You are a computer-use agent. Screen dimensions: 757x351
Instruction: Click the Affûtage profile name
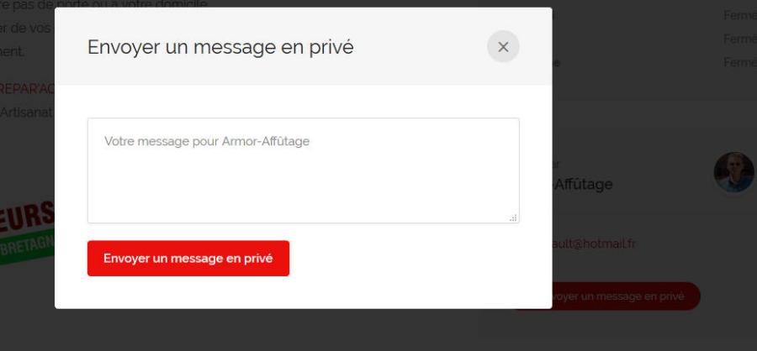click(583, 184)
